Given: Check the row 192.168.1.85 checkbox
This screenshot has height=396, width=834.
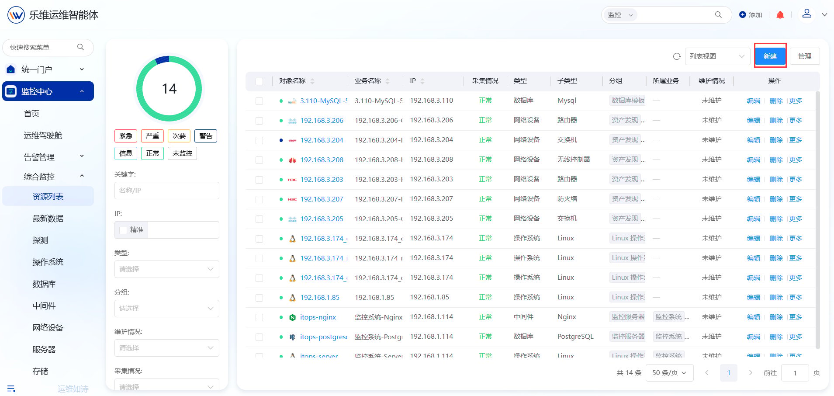Looking at the screenshot, I should (259, 298).
